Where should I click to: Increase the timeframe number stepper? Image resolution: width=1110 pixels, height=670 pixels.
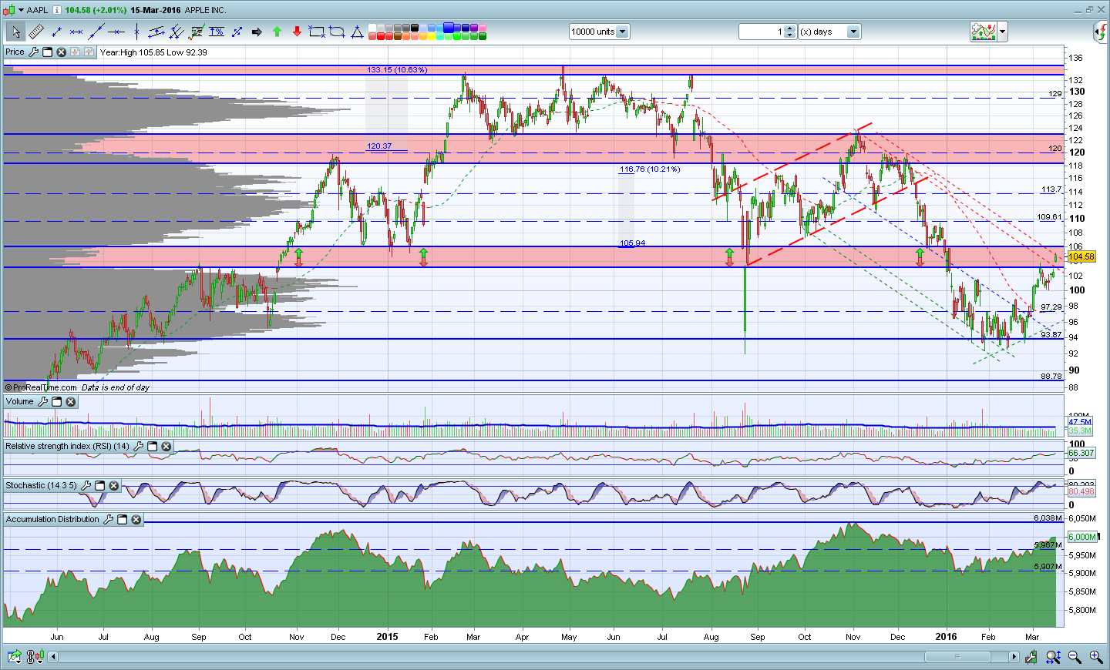click(790, 28)
